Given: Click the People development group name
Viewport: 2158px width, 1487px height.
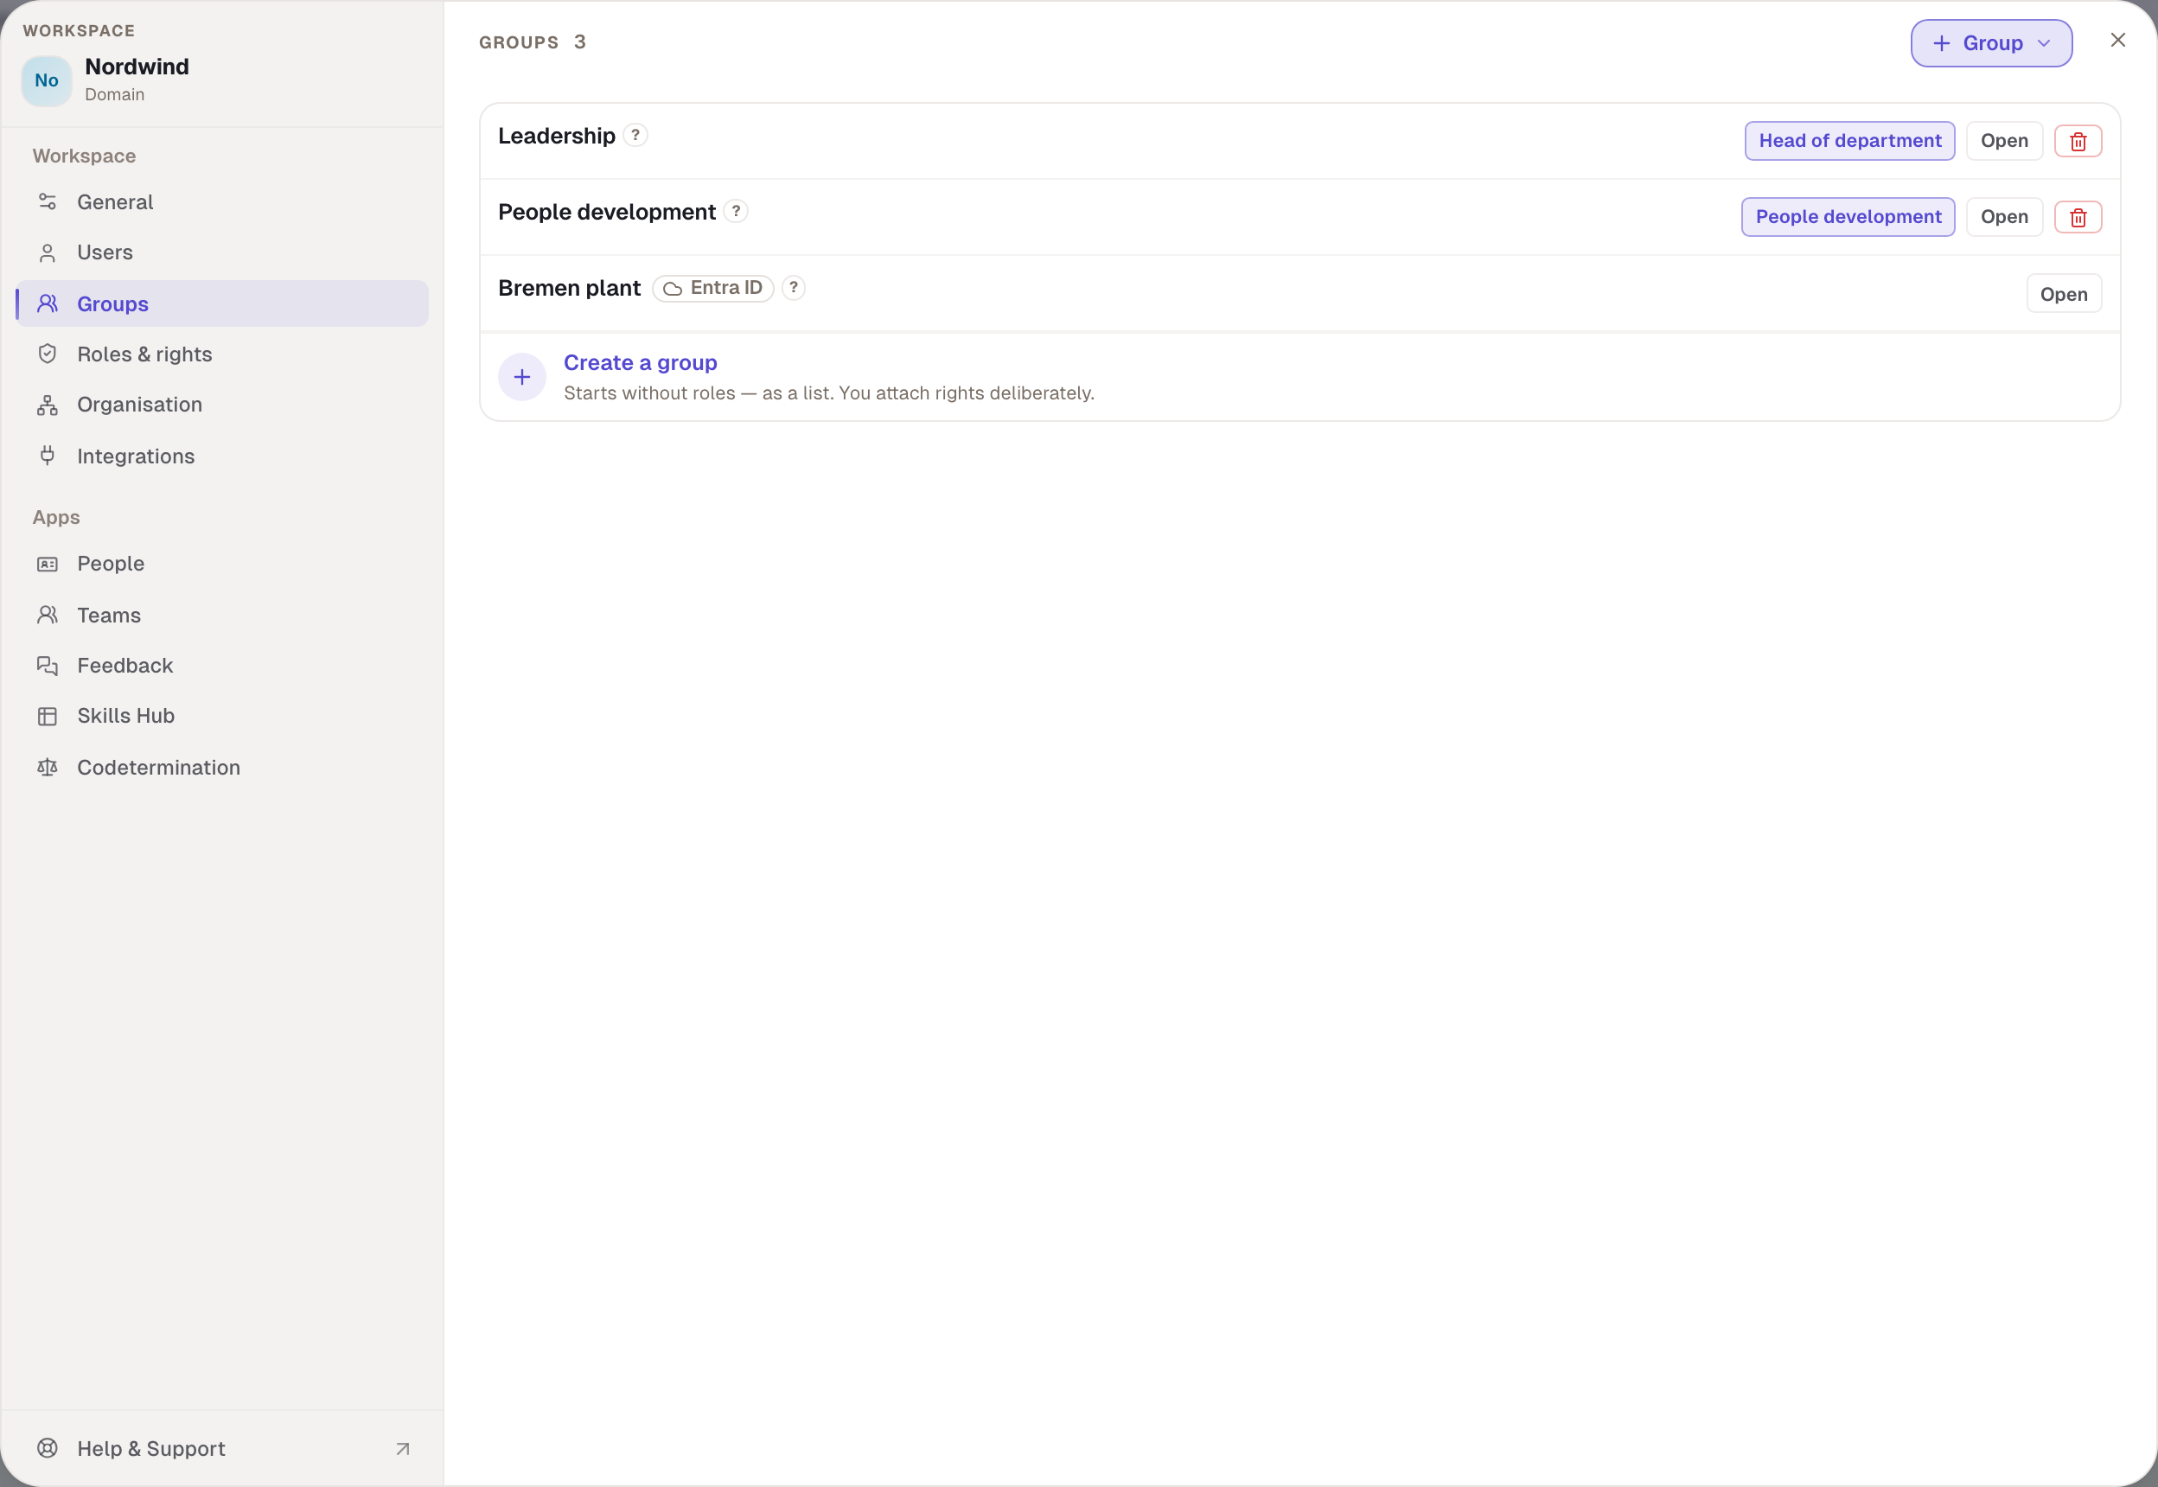Looking at the screenshot, I should 607,213.
